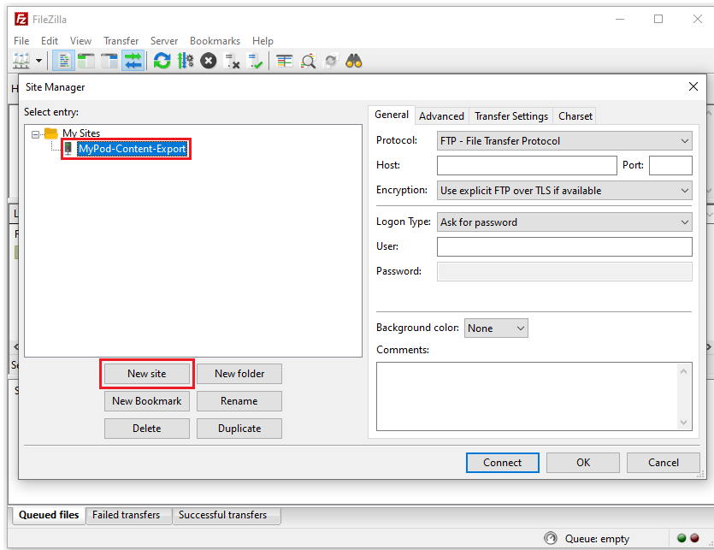Cancel current operation toolbar icon
Viewport: 714px width, 550px height.
[209, 61]
